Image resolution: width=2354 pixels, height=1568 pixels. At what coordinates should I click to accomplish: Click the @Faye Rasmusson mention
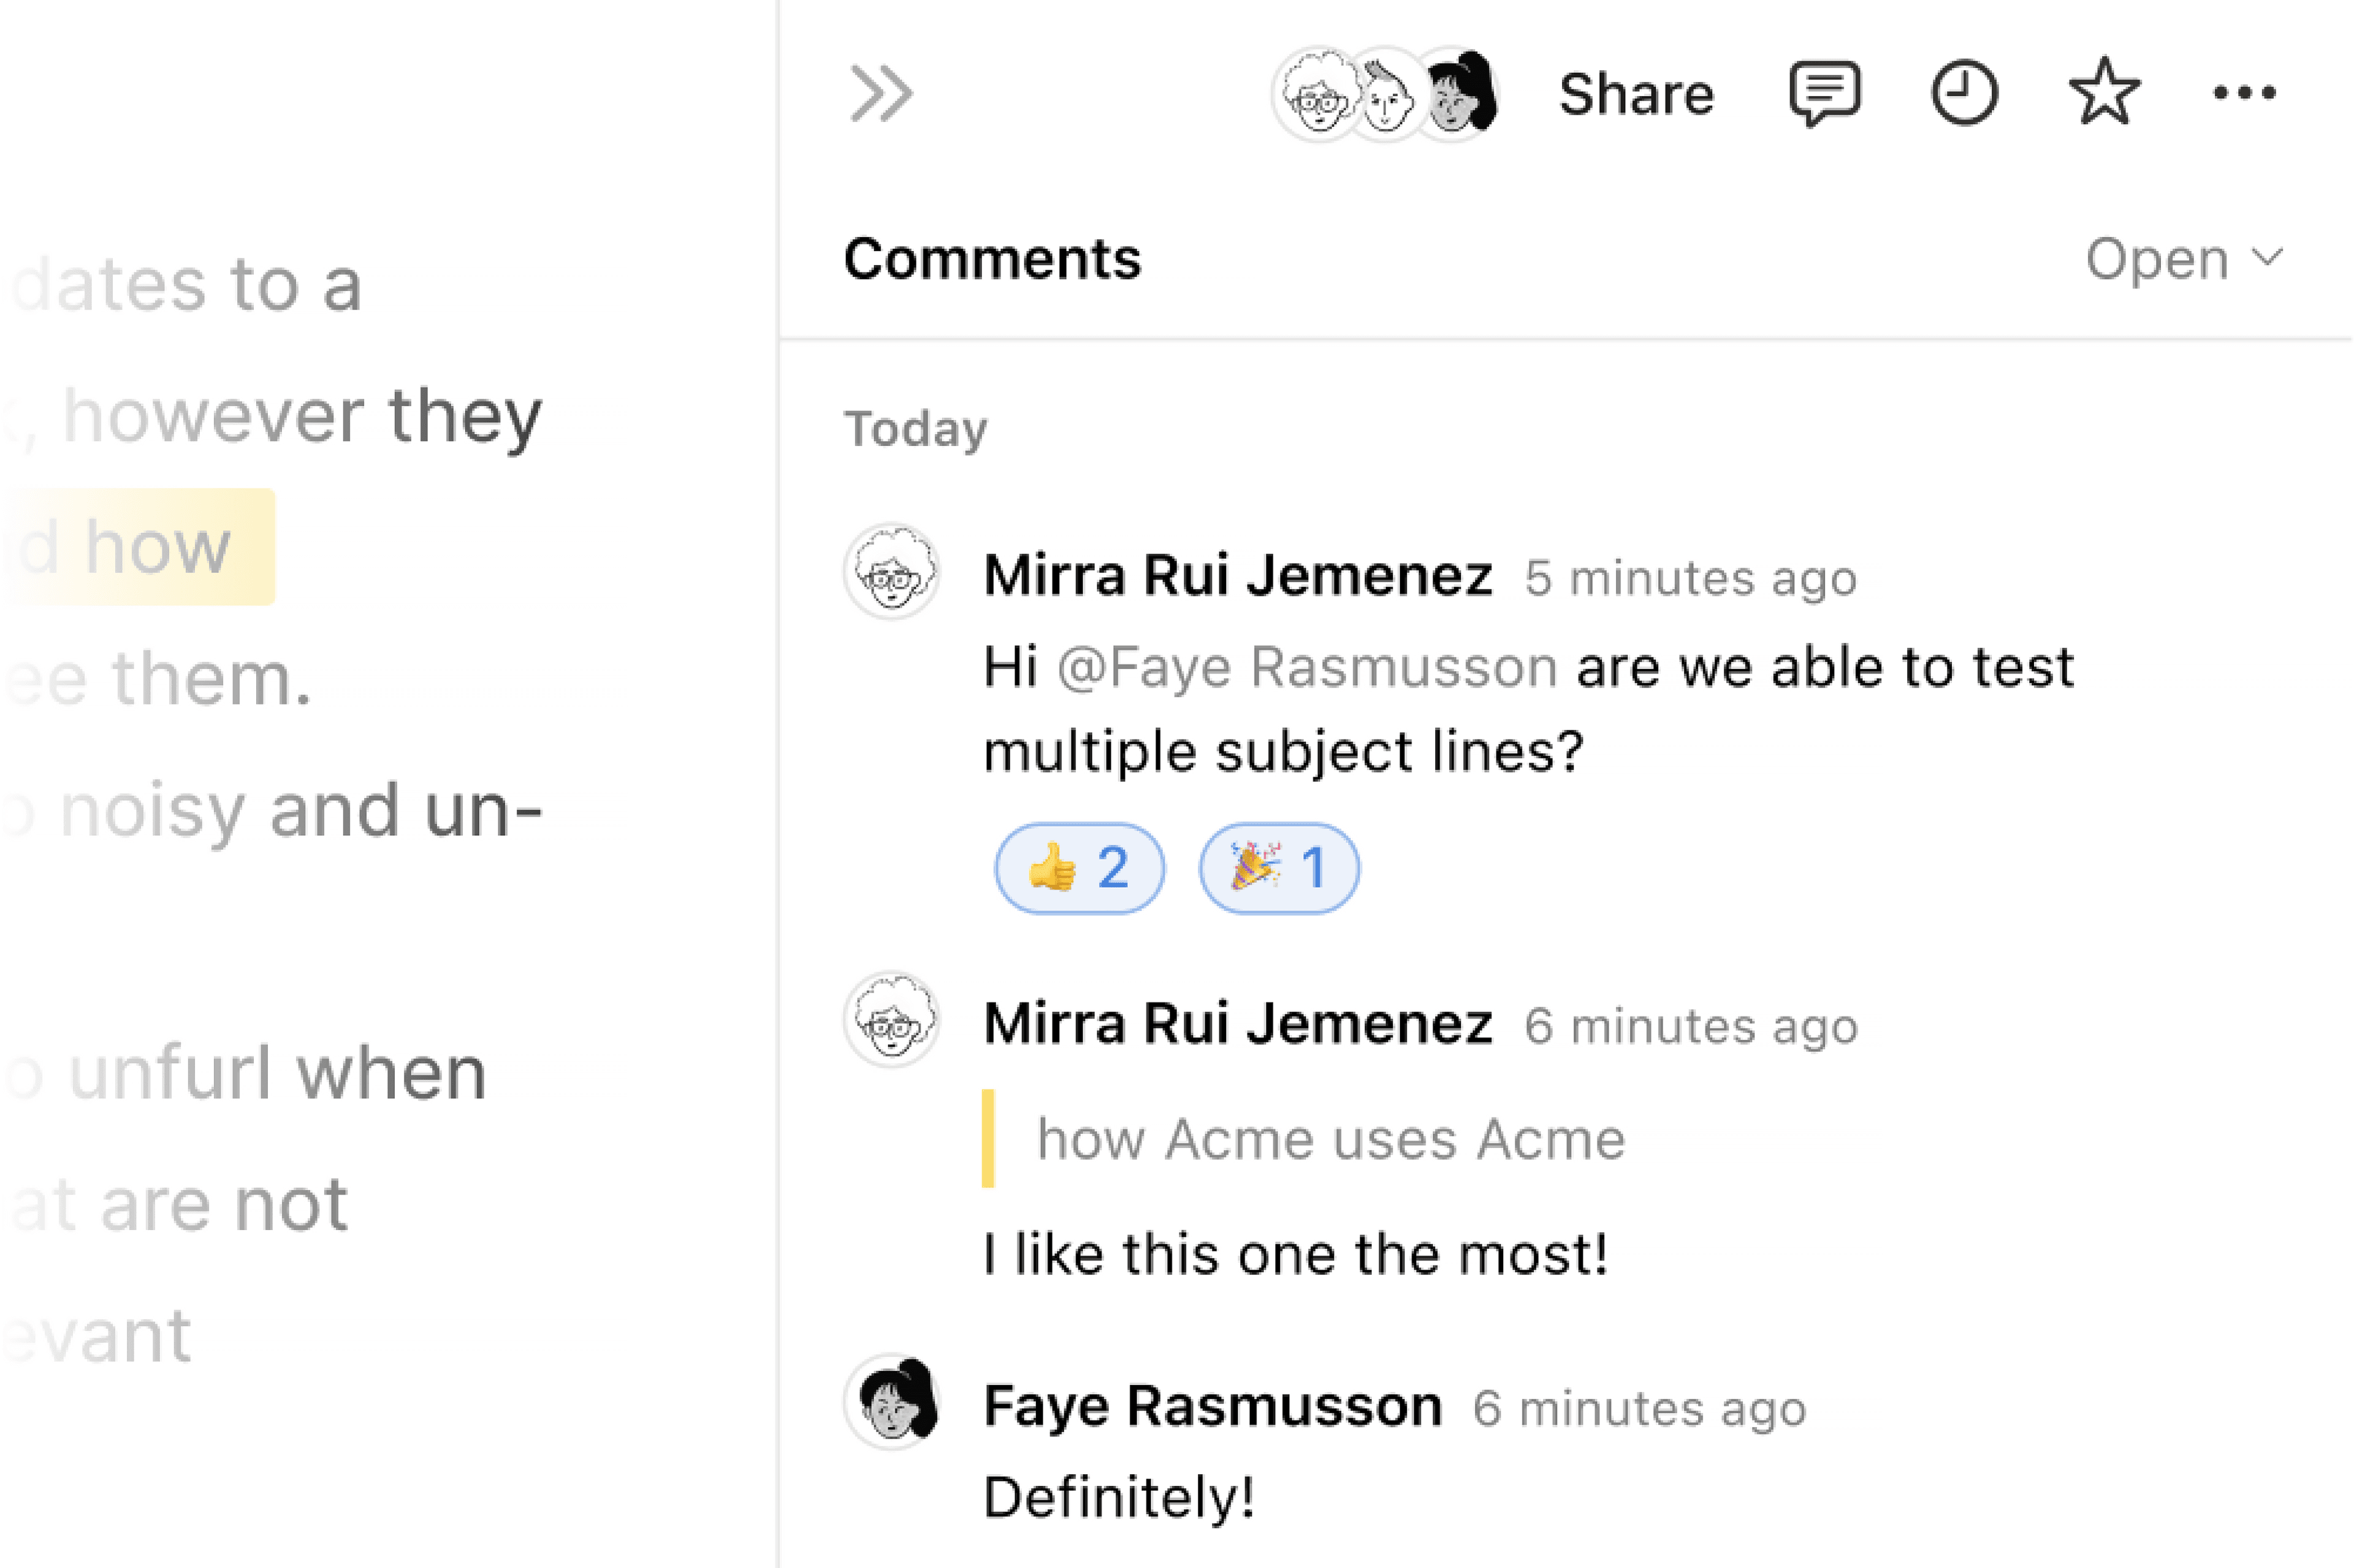1306,667
